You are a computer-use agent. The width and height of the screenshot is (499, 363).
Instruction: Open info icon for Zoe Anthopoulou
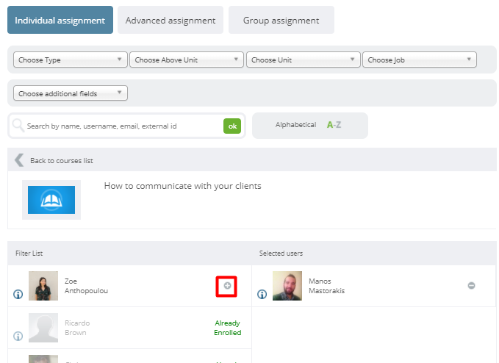click(x=18, y=294)
